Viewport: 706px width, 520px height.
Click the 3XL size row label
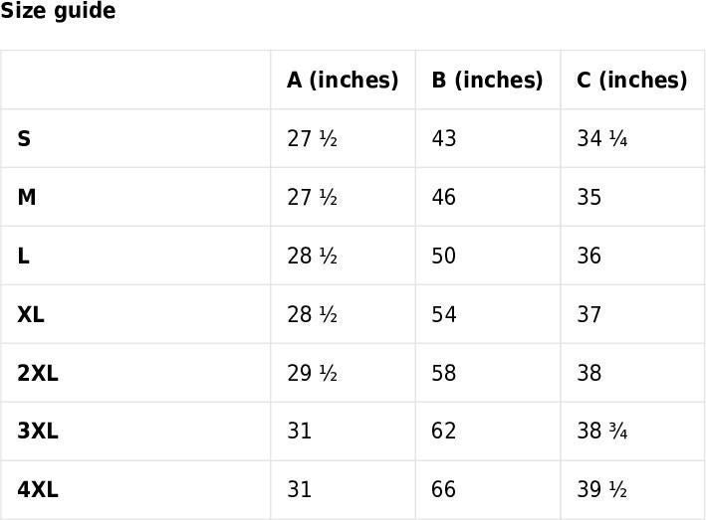[x=38, y=431]
